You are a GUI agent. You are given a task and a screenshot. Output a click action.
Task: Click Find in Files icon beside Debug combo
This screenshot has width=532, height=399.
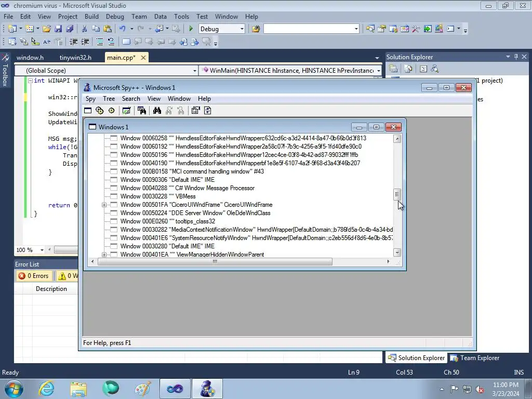tap(256, 29)
